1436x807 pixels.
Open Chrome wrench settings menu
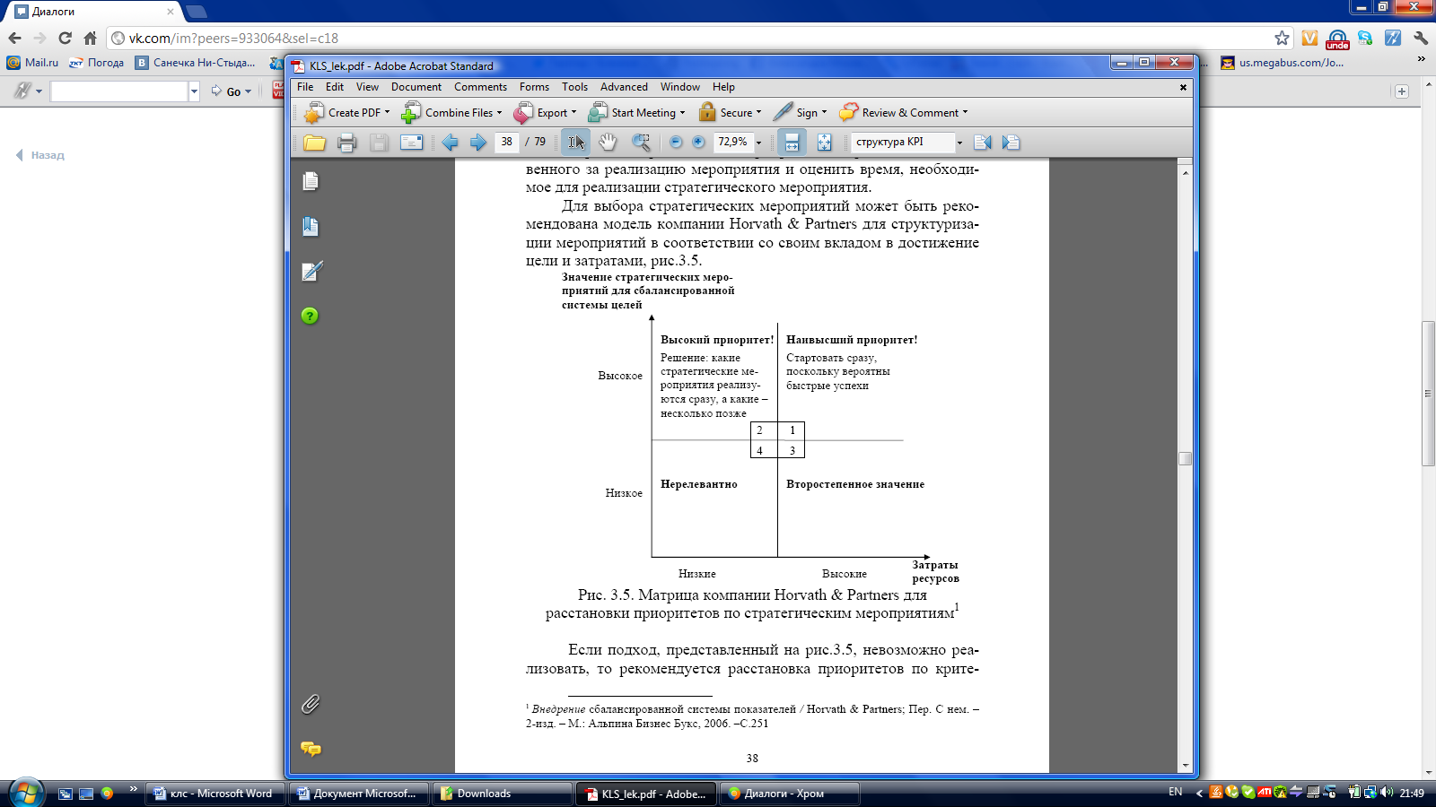point(1421,38)
